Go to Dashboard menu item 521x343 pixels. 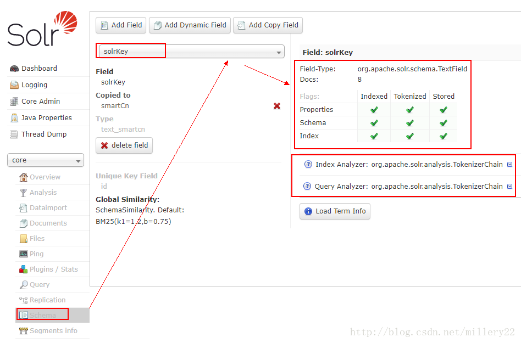[x=39, y=69]
